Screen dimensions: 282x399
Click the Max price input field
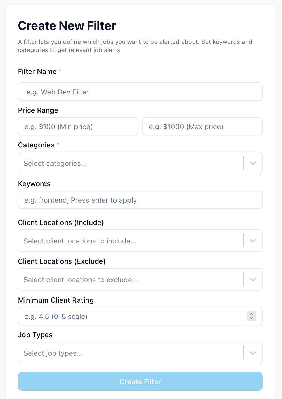202,127
